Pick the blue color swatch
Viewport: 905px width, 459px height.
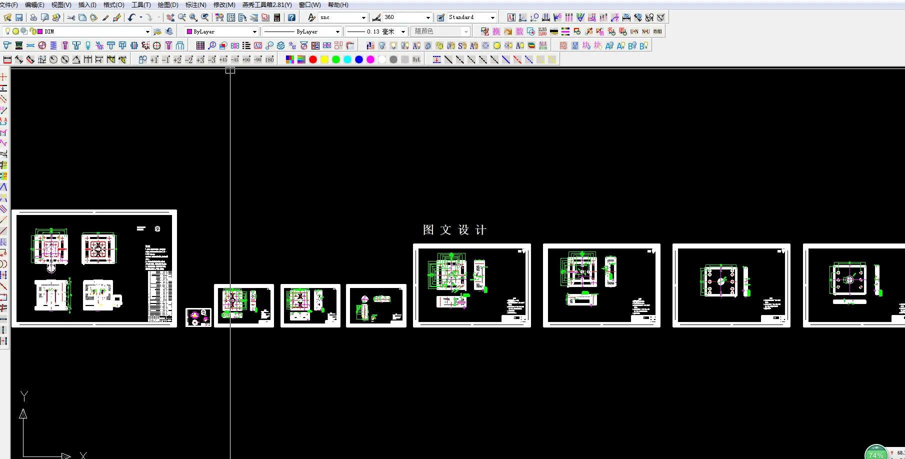click(x=359, y=59)
